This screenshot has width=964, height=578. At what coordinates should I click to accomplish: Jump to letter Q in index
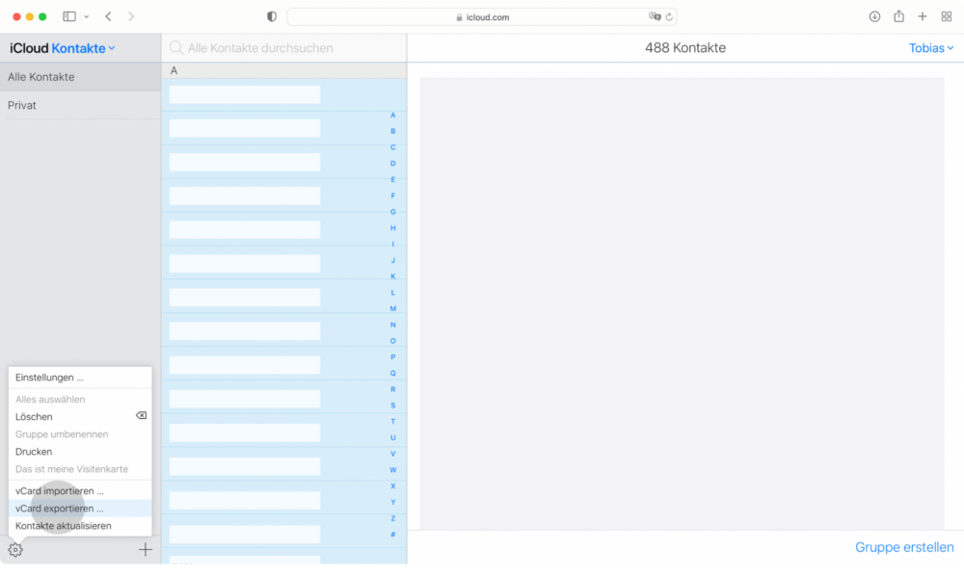[393, 373]
